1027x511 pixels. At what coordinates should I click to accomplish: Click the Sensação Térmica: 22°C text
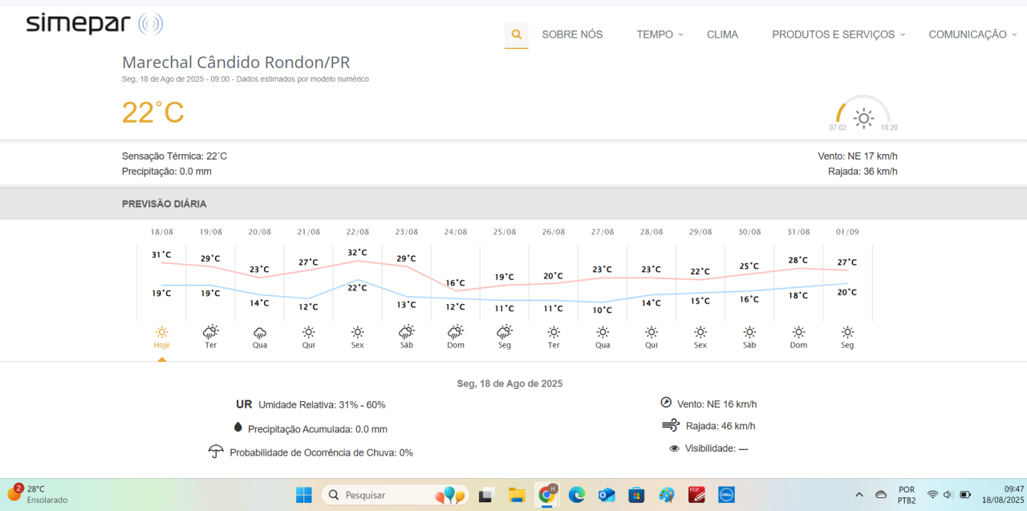[x=174, y=156]
